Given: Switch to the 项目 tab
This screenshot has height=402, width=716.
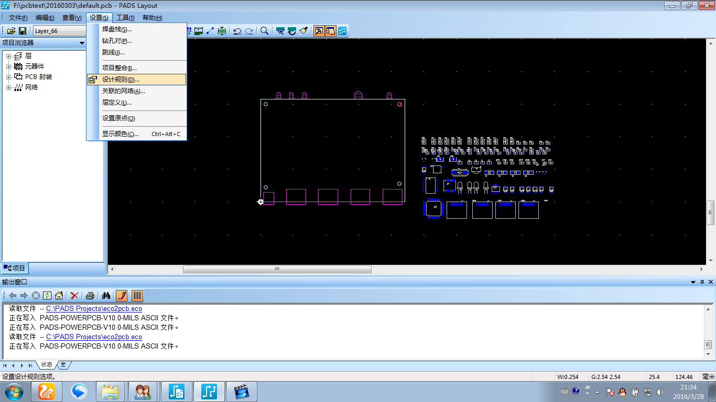Looking at the screenshot, I should [15, 268].
